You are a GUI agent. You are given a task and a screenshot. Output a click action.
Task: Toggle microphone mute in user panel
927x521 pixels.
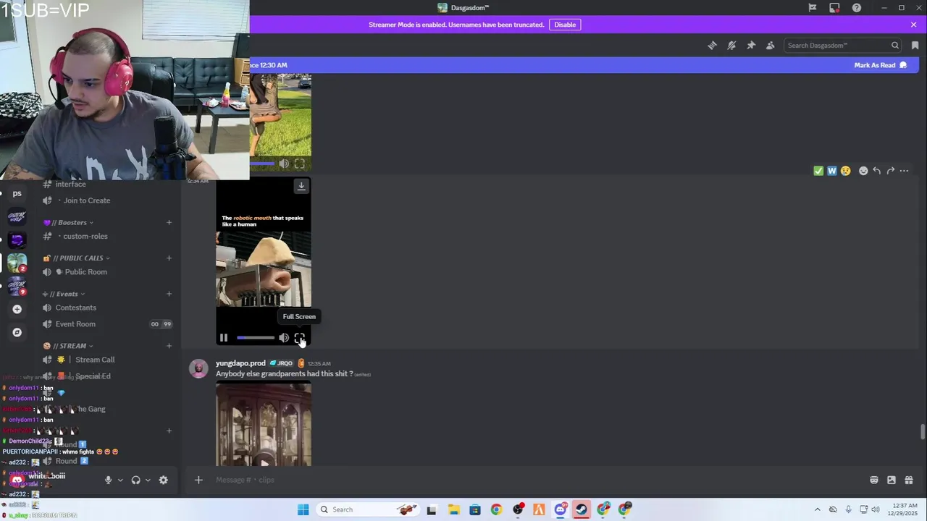[x=108, y=480]
